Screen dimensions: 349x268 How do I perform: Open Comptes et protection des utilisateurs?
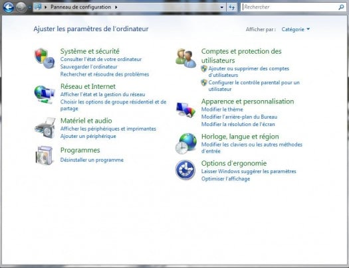coord(241,56)
